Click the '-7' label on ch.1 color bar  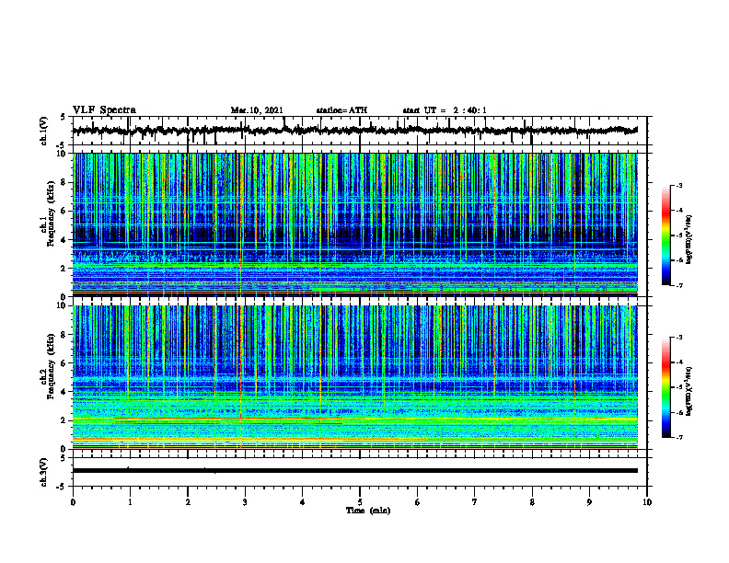click(x=679, y=285)
